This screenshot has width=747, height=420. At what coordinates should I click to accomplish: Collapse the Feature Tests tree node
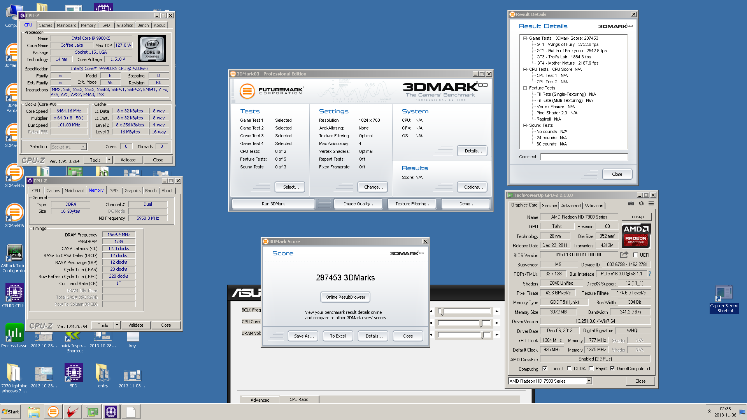[x=525, y=88]
